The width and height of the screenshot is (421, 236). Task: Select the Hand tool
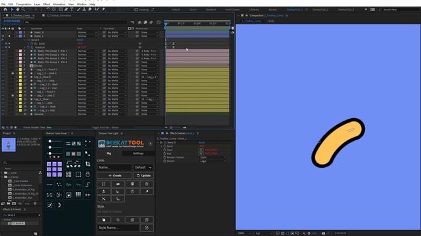pyautogui.click(x=18, y=9)
